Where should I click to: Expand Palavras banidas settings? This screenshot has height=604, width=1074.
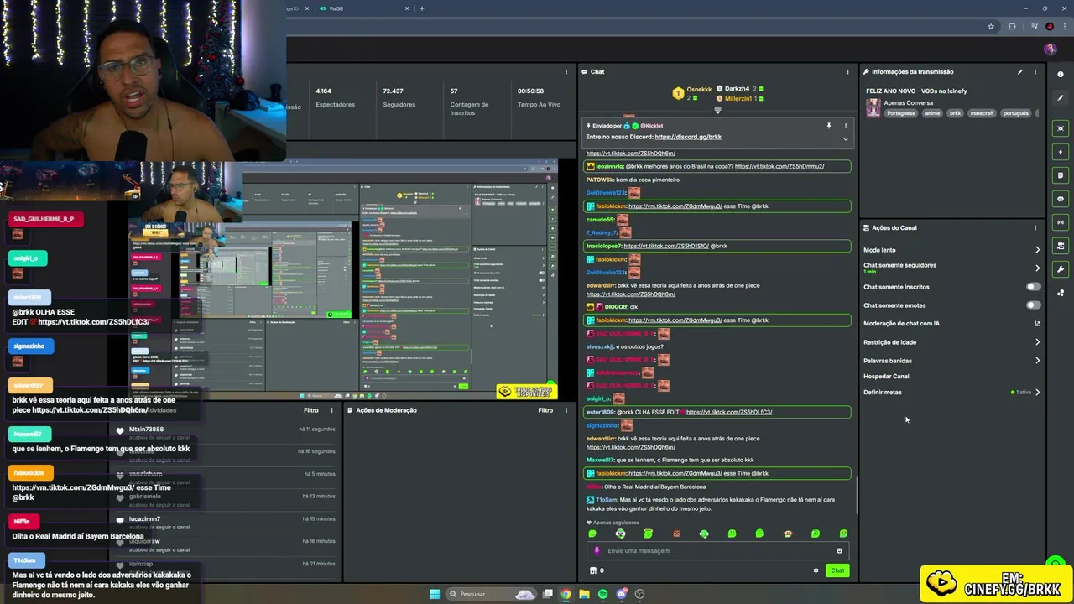[x=1037, y=361]
